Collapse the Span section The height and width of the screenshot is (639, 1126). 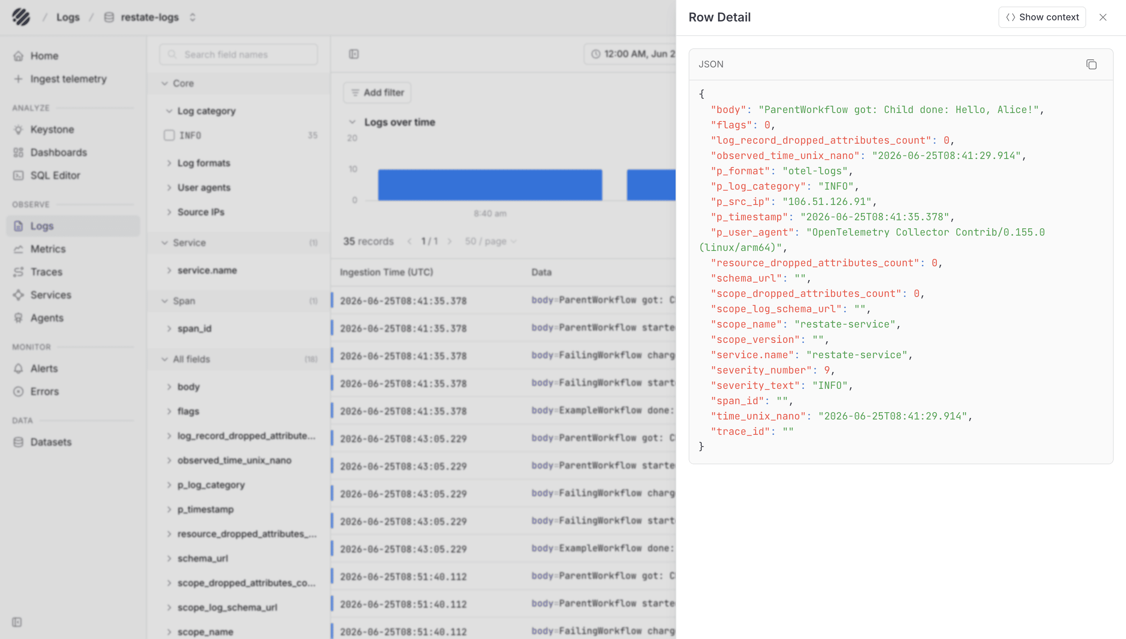164,301
